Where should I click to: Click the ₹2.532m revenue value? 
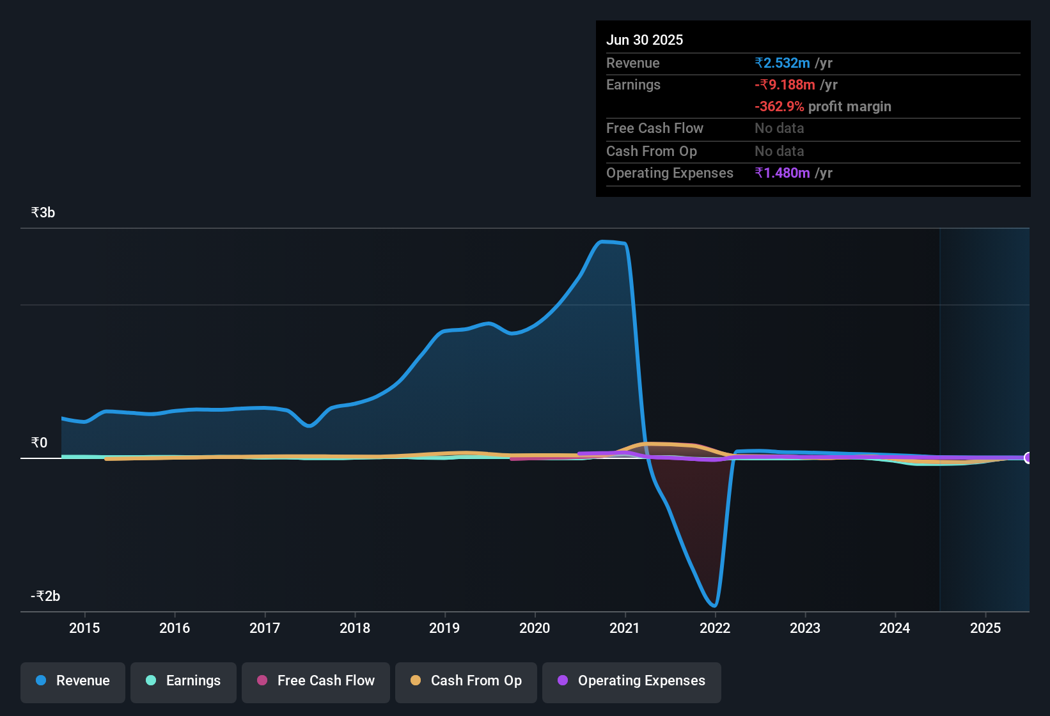click(x=782, y=63)
